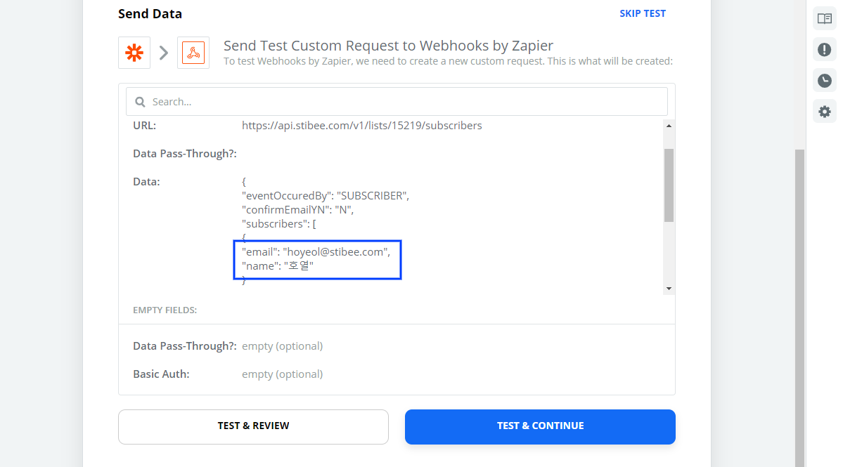Click the "subscribers": [ line

click(x=279, y=224)
